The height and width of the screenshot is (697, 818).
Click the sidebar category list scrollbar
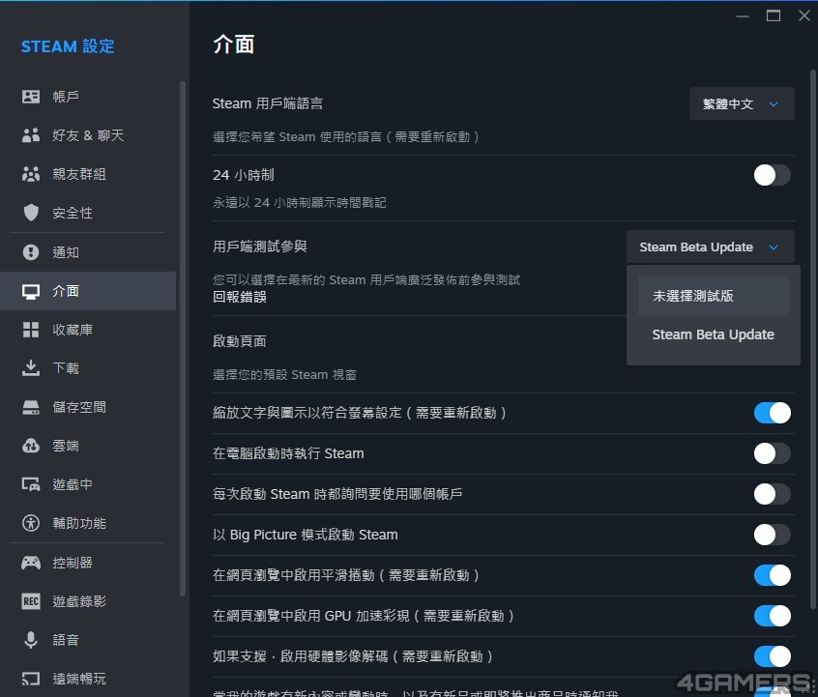[x=183, y=338]
